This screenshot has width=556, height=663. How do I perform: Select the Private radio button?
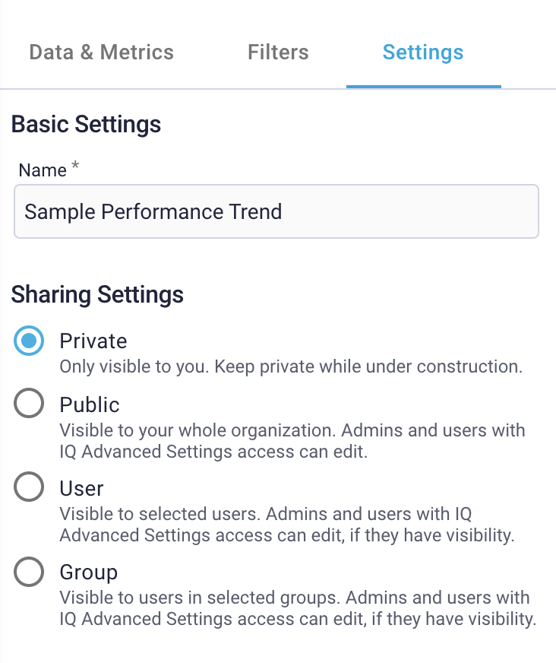click(29, 341)
